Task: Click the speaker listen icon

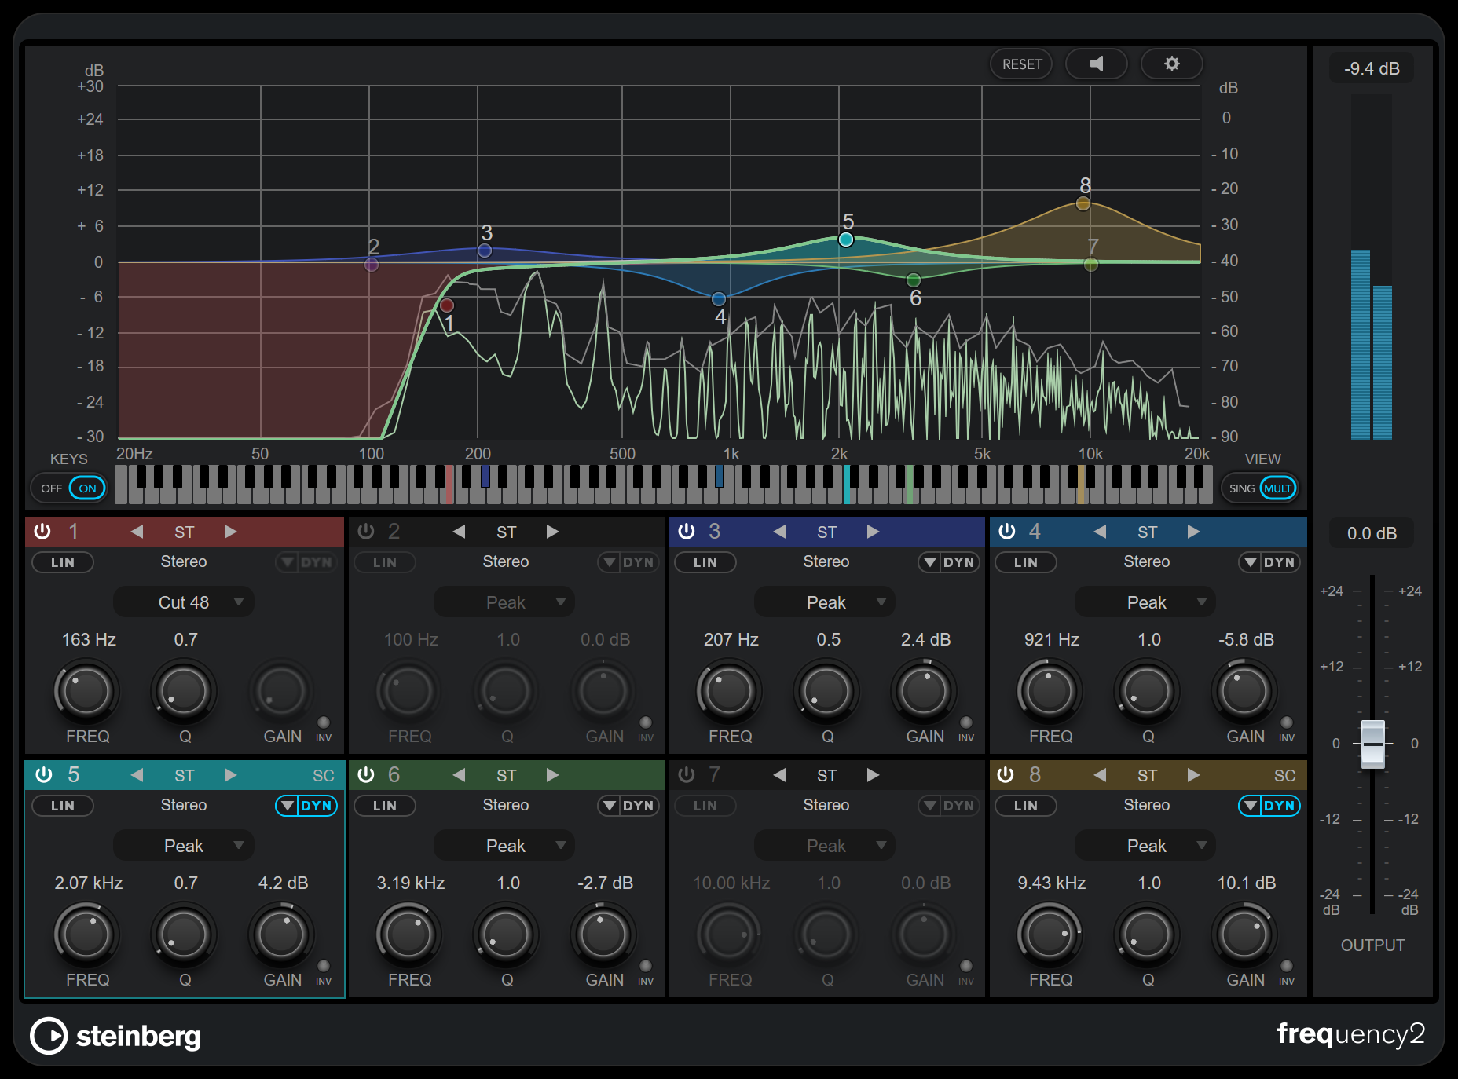Action: pyautogui.click(x=1097, y=64)
